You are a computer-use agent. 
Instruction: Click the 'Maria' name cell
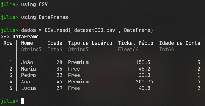[x=28, y=69]
